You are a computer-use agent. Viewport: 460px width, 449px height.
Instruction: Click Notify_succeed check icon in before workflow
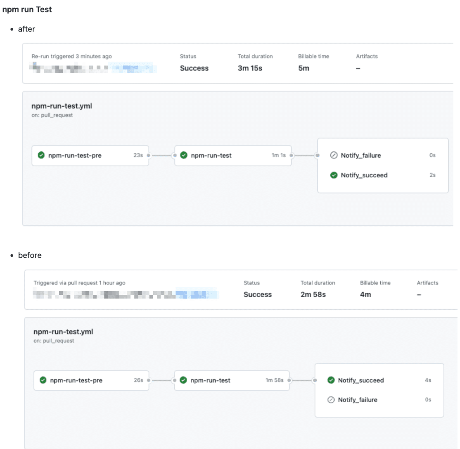[x=331, y=380]
